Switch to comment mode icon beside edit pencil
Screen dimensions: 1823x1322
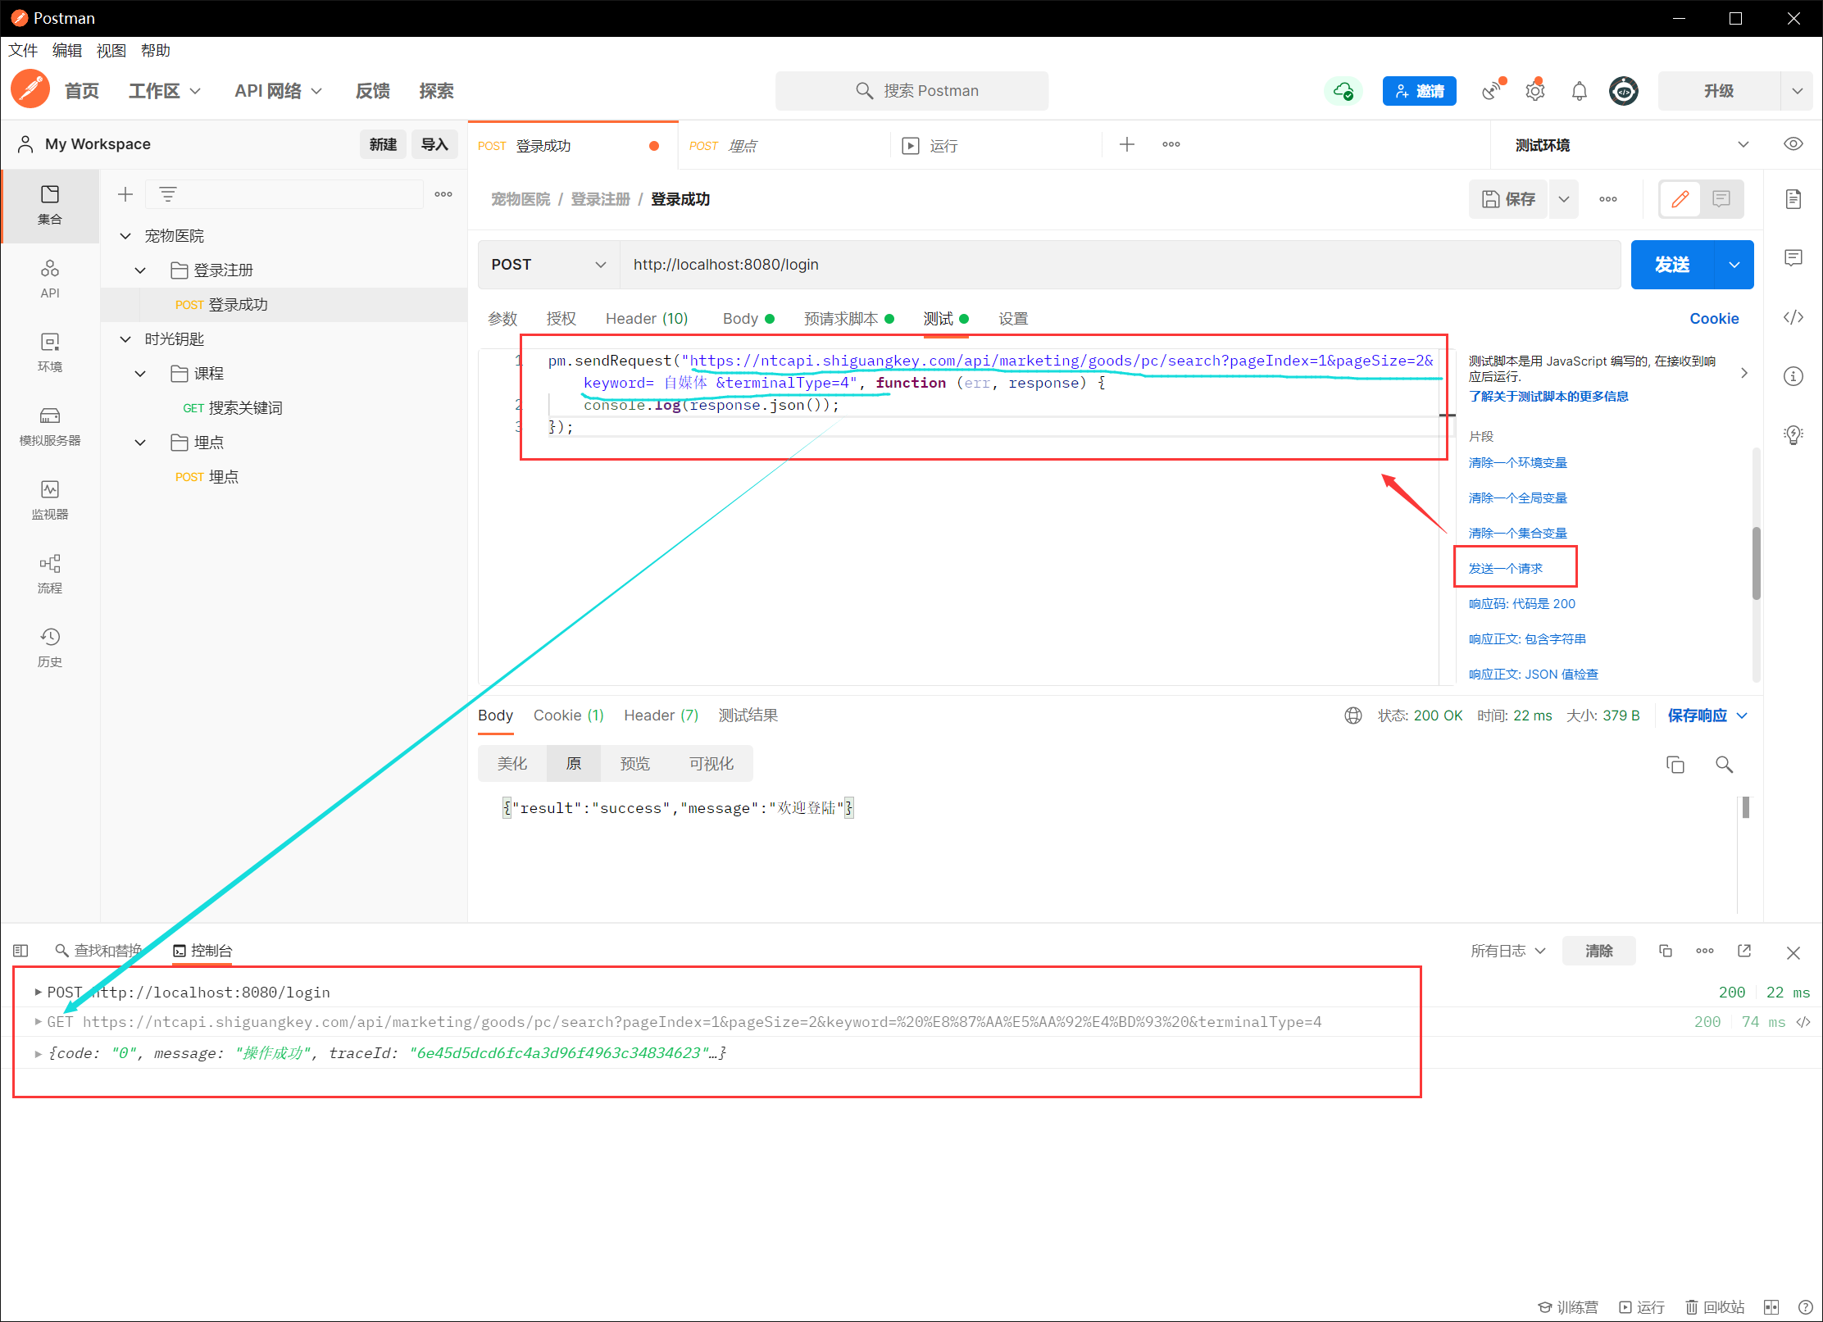point(1721,199)
